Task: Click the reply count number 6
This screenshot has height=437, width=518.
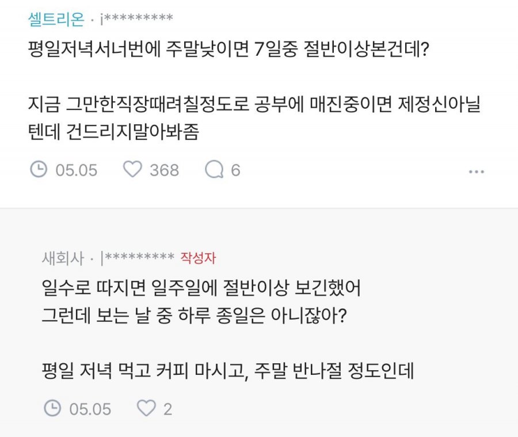Action: (x=235, y=170)
